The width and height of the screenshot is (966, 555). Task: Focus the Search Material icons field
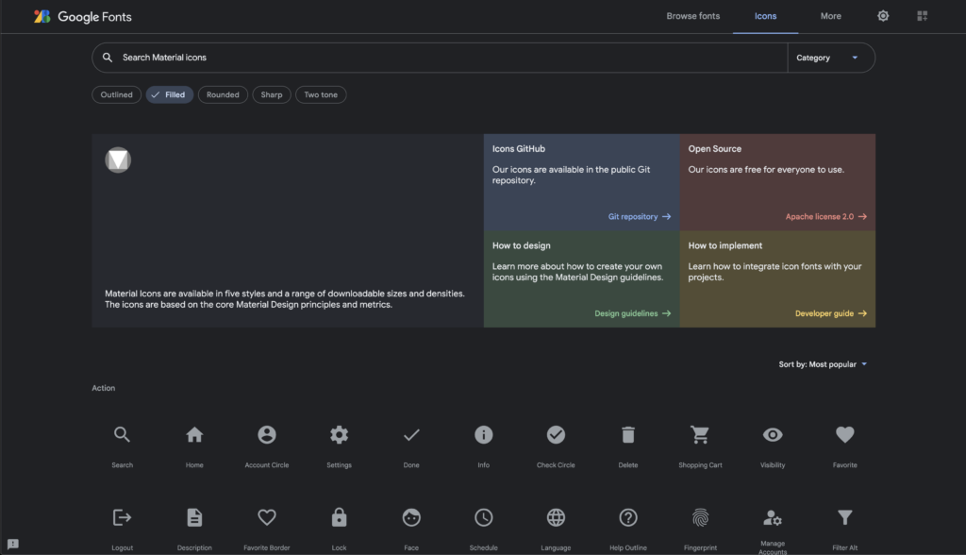(x=443, y=58)
